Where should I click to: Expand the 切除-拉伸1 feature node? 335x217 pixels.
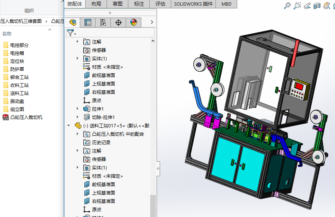[78, 117]
